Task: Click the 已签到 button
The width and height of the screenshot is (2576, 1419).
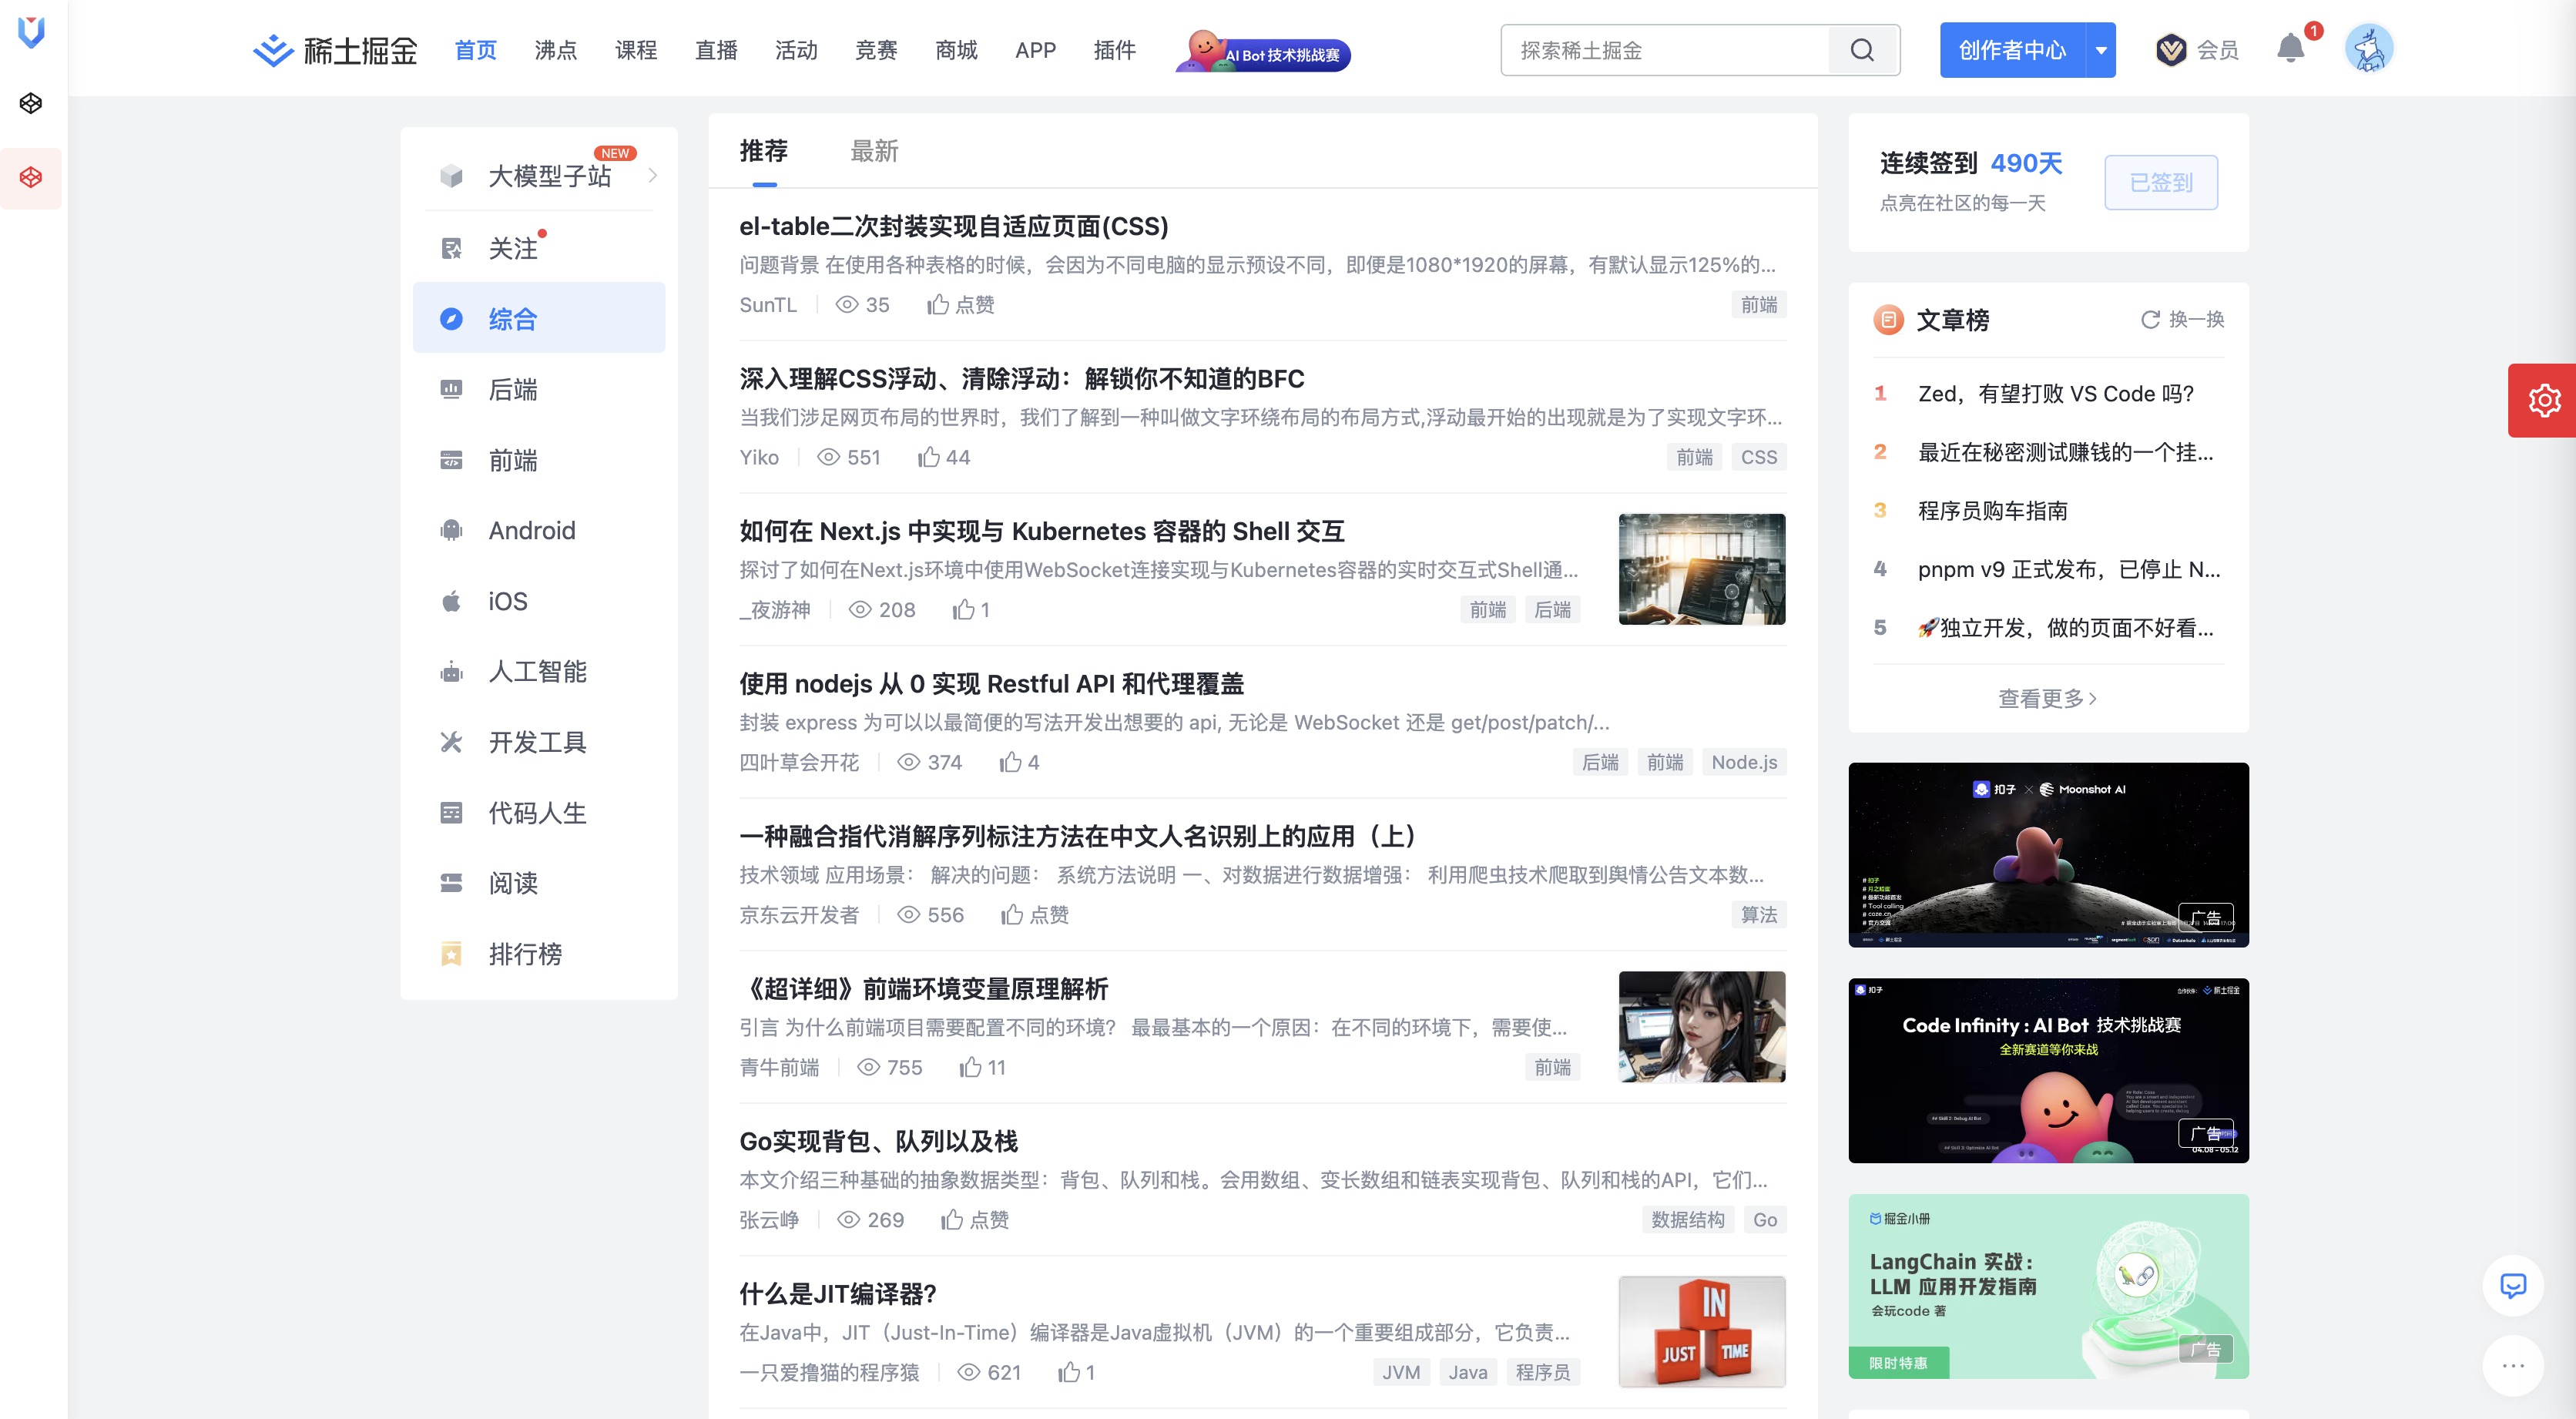Action: click(2161, 182)
